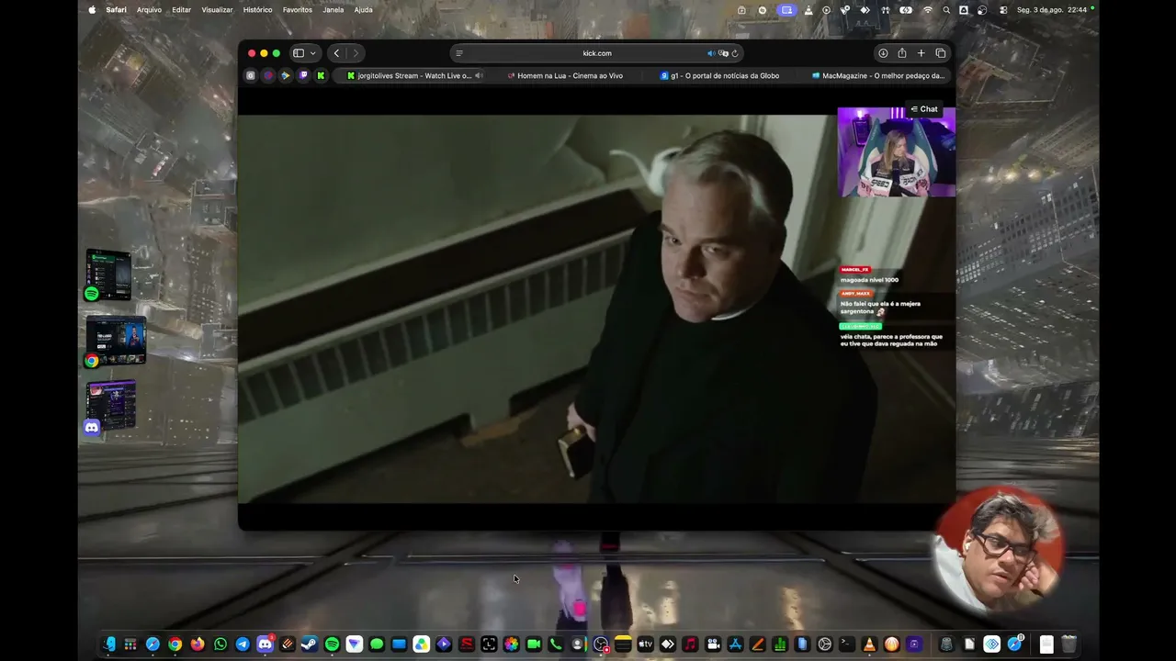Open the Chat panel button

click(924, 109)
